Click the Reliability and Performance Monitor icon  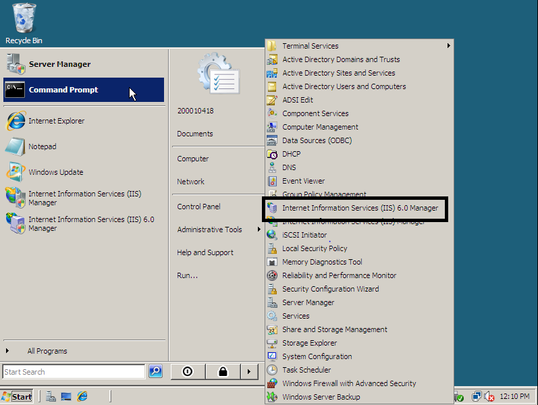[x=272, y=275]
